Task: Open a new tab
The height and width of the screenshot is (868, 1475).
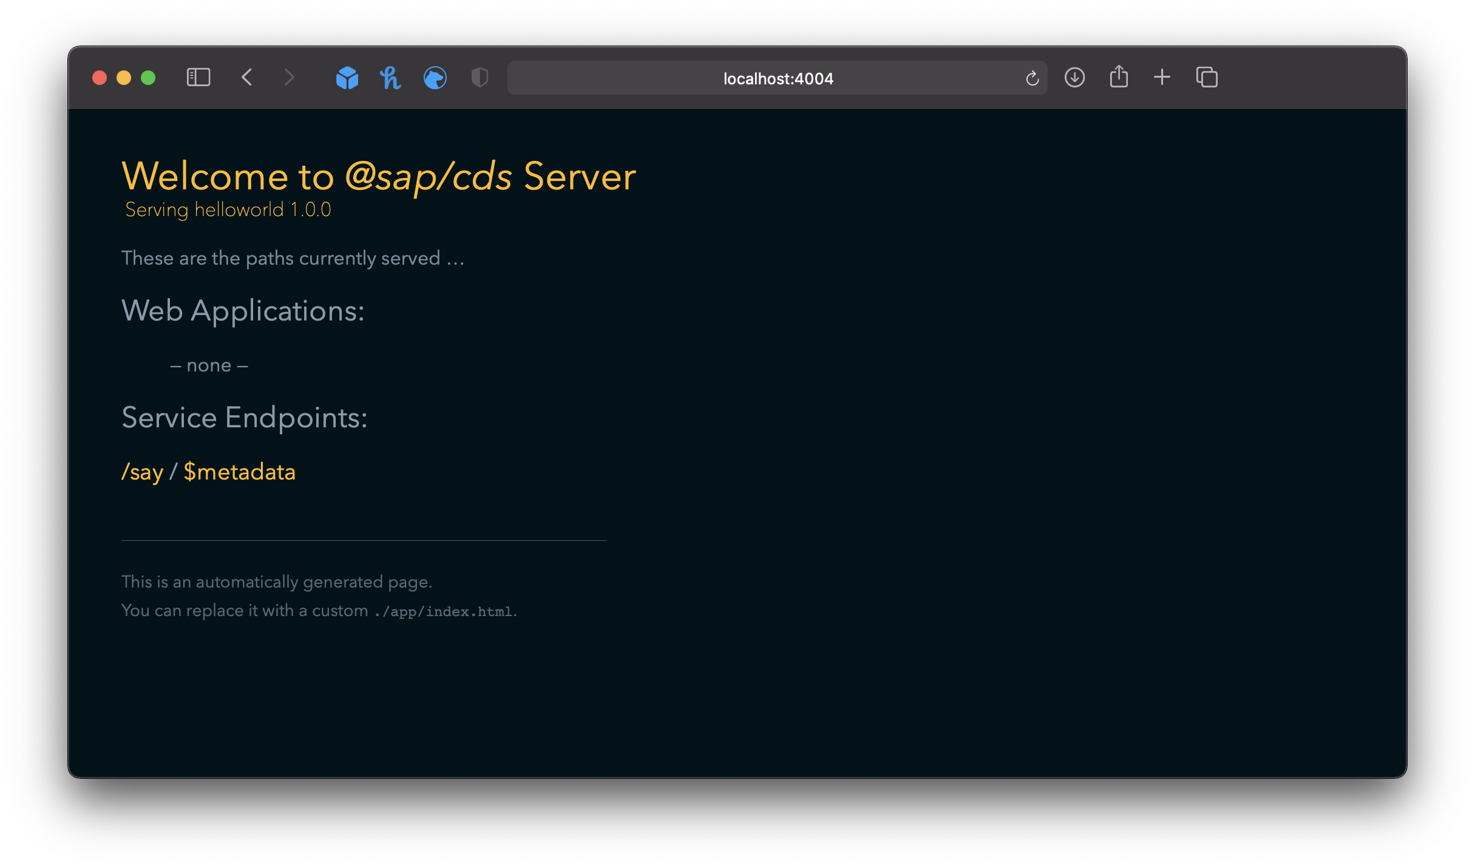Action: 1162,78
